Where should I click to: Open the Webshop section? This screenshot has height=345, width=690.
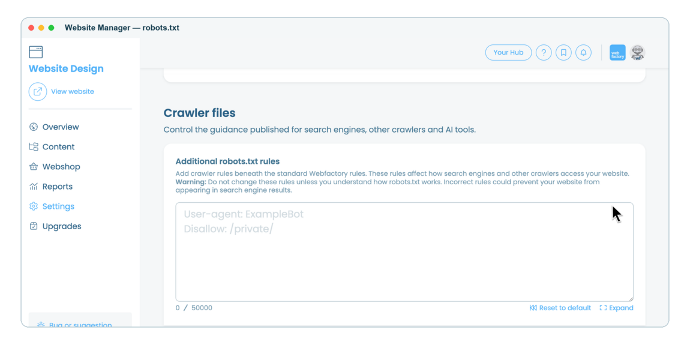click(x=61, y=167)
